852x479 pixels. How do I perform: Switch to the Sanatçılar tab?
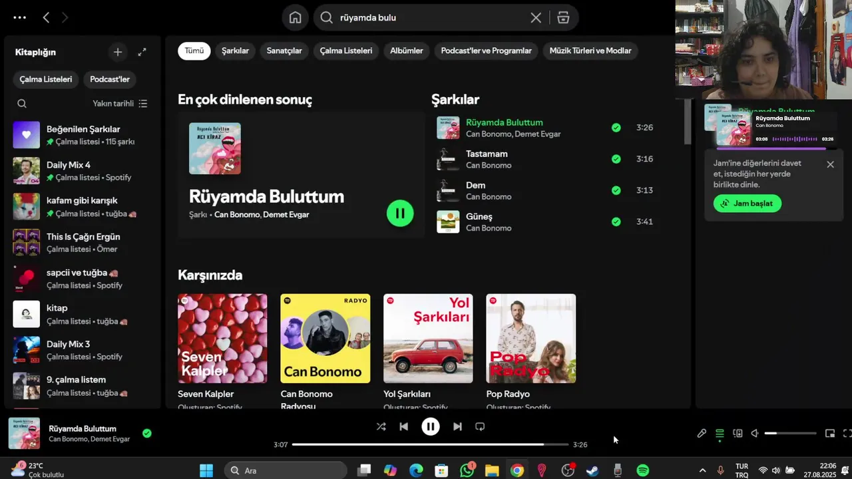click(x=284, y=51)
